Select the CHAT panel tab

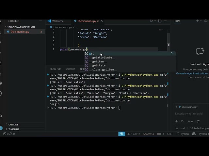177,21
